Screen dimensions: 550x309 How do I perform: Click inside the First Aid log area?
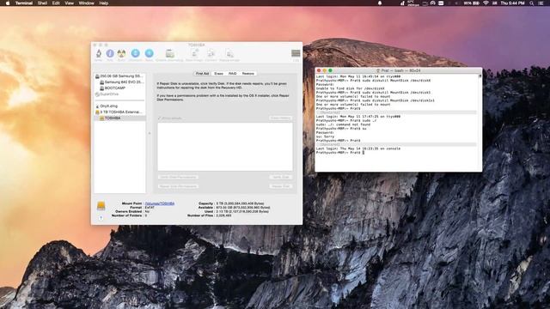tap(225, 147)
